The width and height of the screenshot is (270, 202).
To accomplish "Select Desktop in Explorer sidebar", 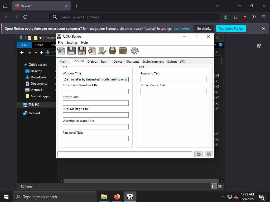I will [36, 71].
